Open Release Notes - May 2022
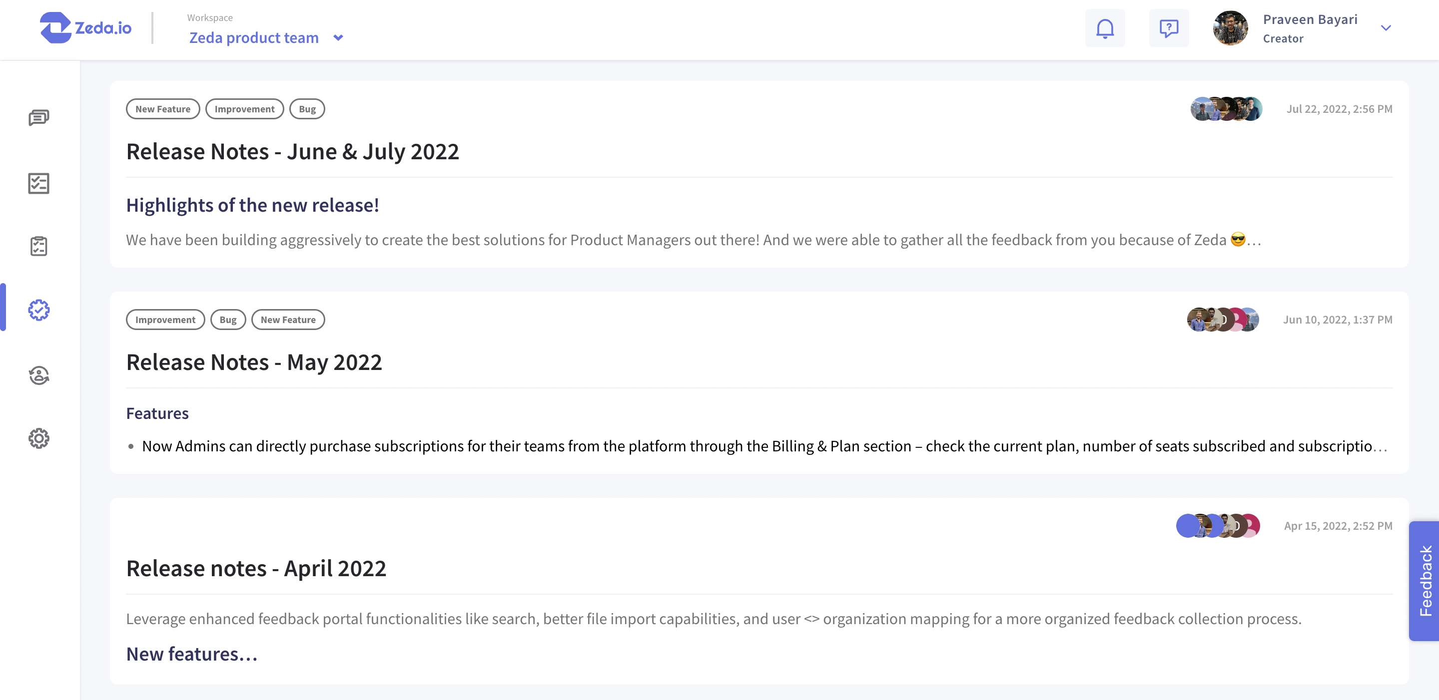The height and width of the screenshot is (700, 1439). pos(254,361)
